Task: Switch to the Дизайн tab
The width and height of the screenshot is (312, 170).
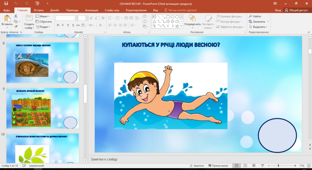Action: coord(55,10)
